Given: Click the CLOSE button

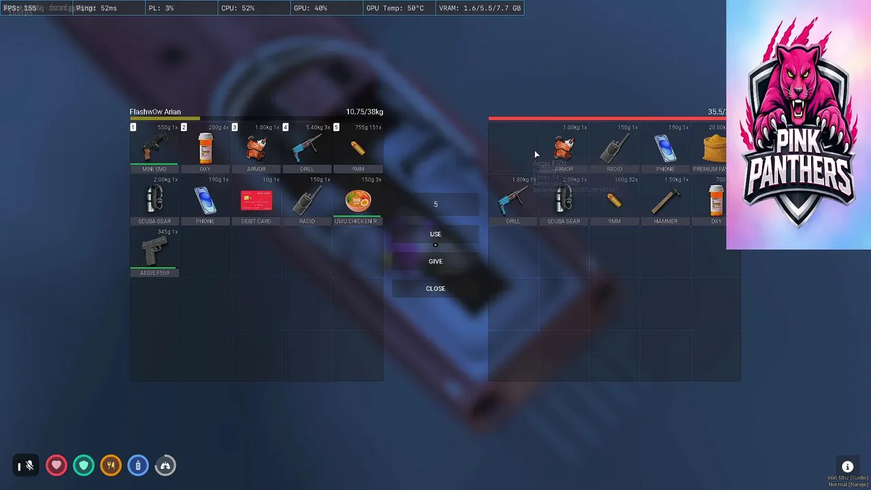Looking at the screenshot, I should coord(435,289).
